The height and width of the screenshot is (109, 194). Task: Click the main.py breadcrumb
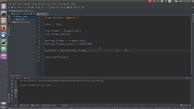pyautogui.click(x=29, y=11)
